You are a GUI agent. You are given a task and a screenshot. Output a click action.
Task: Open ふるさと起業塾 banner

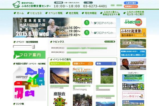click(x=133, y=33)
